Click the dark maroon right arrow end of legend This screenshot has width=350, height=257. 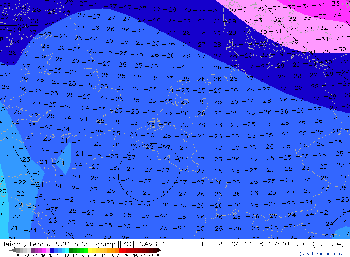159,250
